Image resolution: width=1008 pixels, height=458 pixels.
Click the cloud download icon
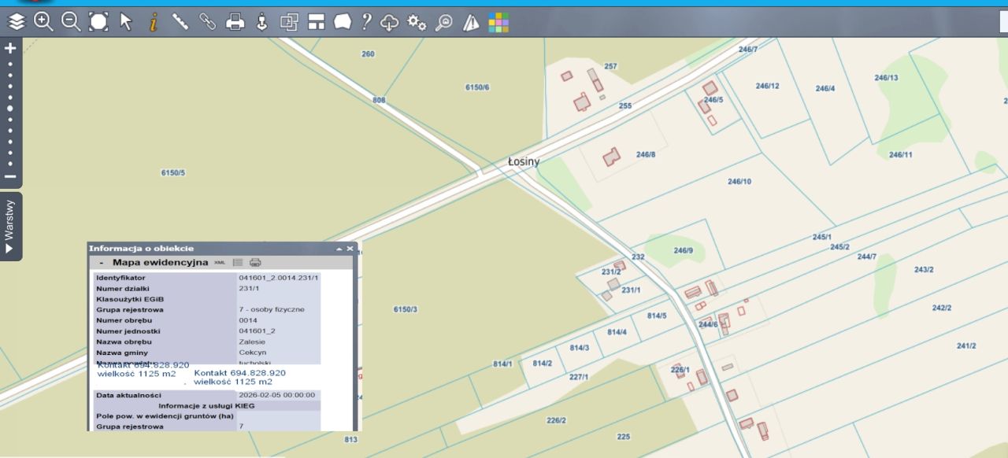tap(390, 22)
